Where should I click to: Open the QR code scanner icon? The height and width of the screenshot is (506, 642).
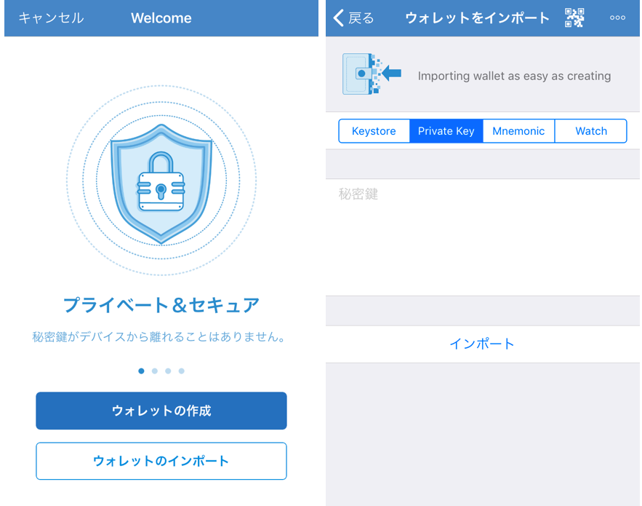tap(574, 17)
